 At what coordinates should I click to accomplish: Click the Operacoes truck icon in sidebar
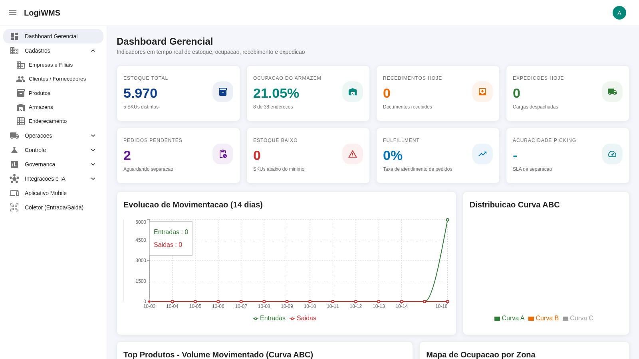coord(14,136)
